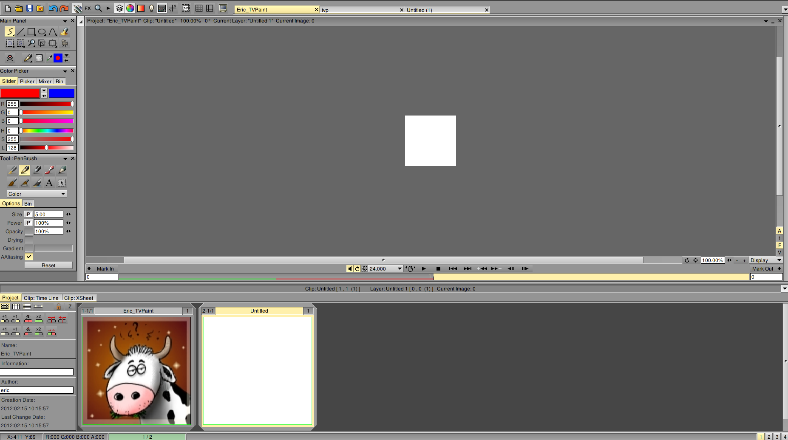The image size is (788, 440).
Task: Switch to the Picker tab
Action: pyautogui.click(x=27, y=81)
